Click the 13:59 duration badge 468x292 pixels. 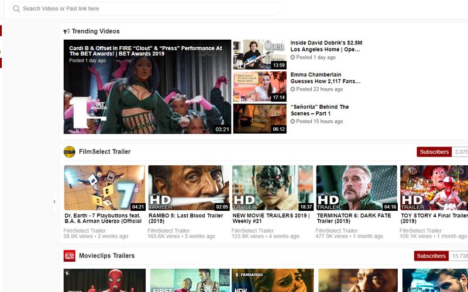tap(279, 65)
